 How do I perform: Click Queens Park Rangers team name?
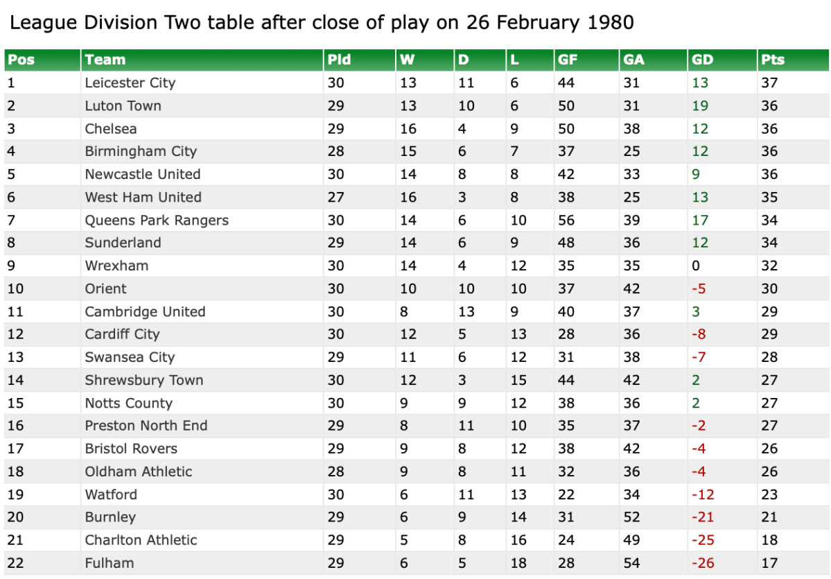tap(157, 221)
